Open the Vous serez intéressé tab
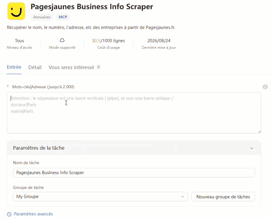This screenshot has width=271, height=219. [71, 67]
